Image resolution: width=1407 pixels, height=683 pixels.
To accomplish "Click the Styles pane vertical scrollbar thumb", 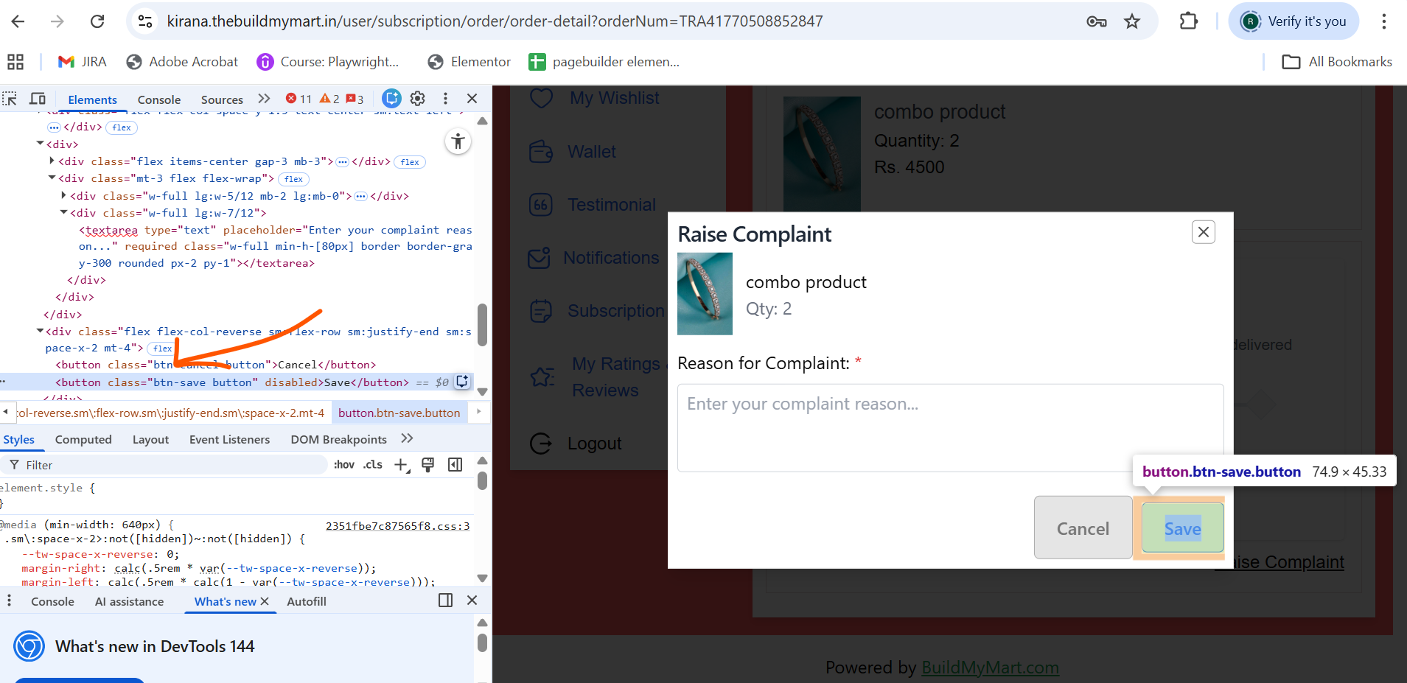I will [x=482, y=480].
